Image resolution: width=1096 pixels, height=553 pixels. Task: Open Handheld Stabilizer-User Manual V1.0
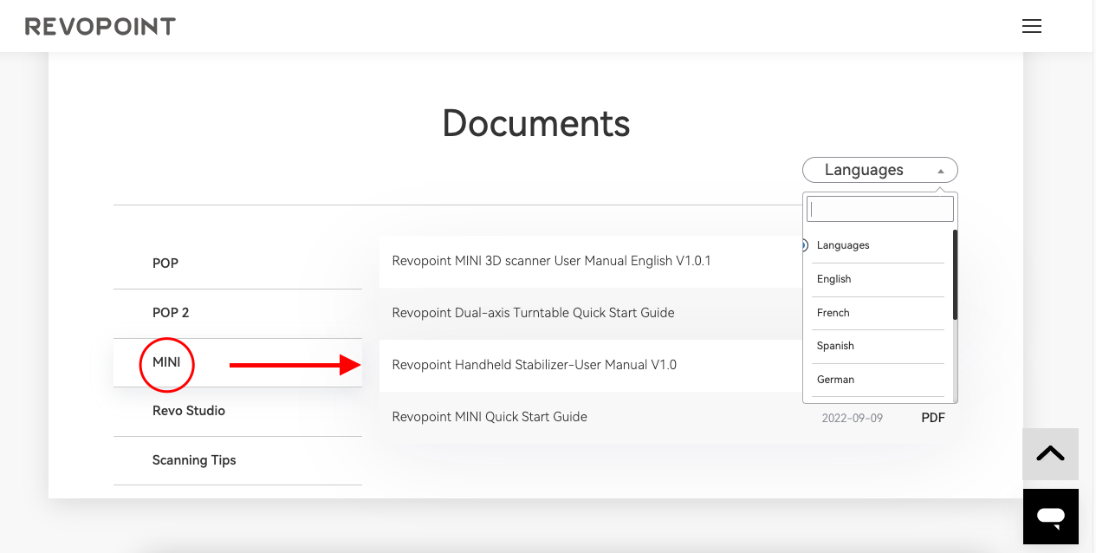[x=534, y=365]
